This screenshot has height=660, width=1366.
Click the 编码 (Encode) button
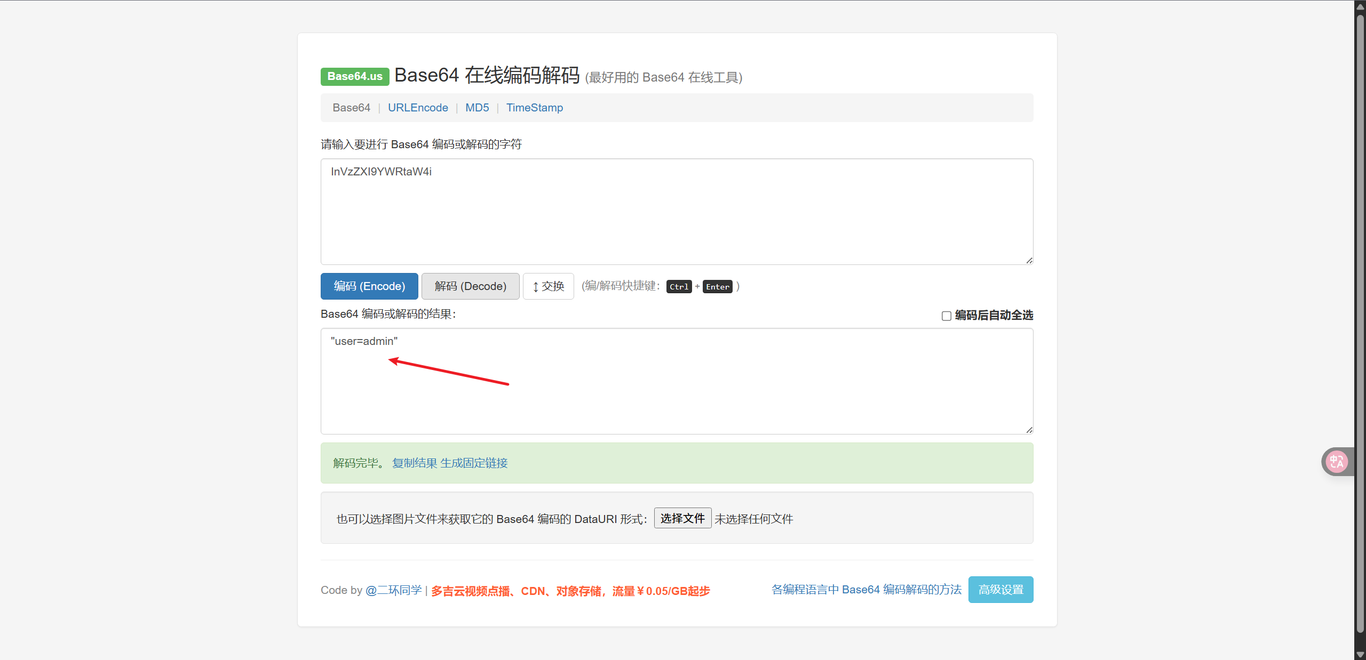[x=369, y=286]
